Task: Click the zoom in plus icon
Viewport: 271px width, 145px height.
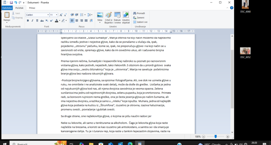Action: point(227,137)
